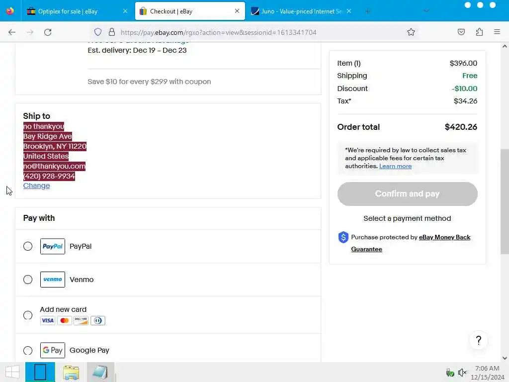
Task: Reload the checkout page
Action: pyautogui.click(x=48, y=32)
